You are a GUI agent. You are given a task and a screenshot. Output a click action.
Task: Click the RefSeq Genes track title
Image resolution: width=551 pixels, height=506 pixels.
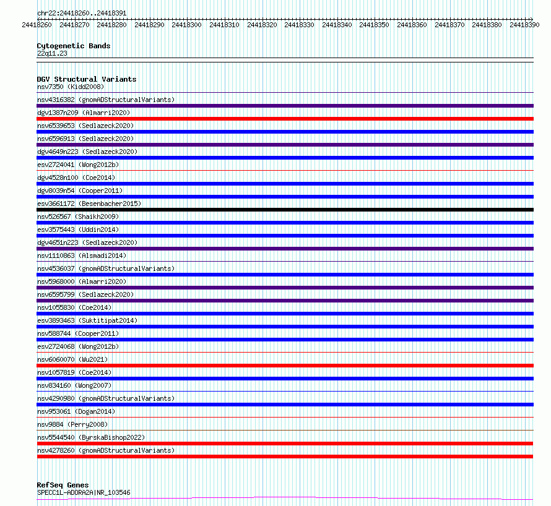[x=63, y=485]
